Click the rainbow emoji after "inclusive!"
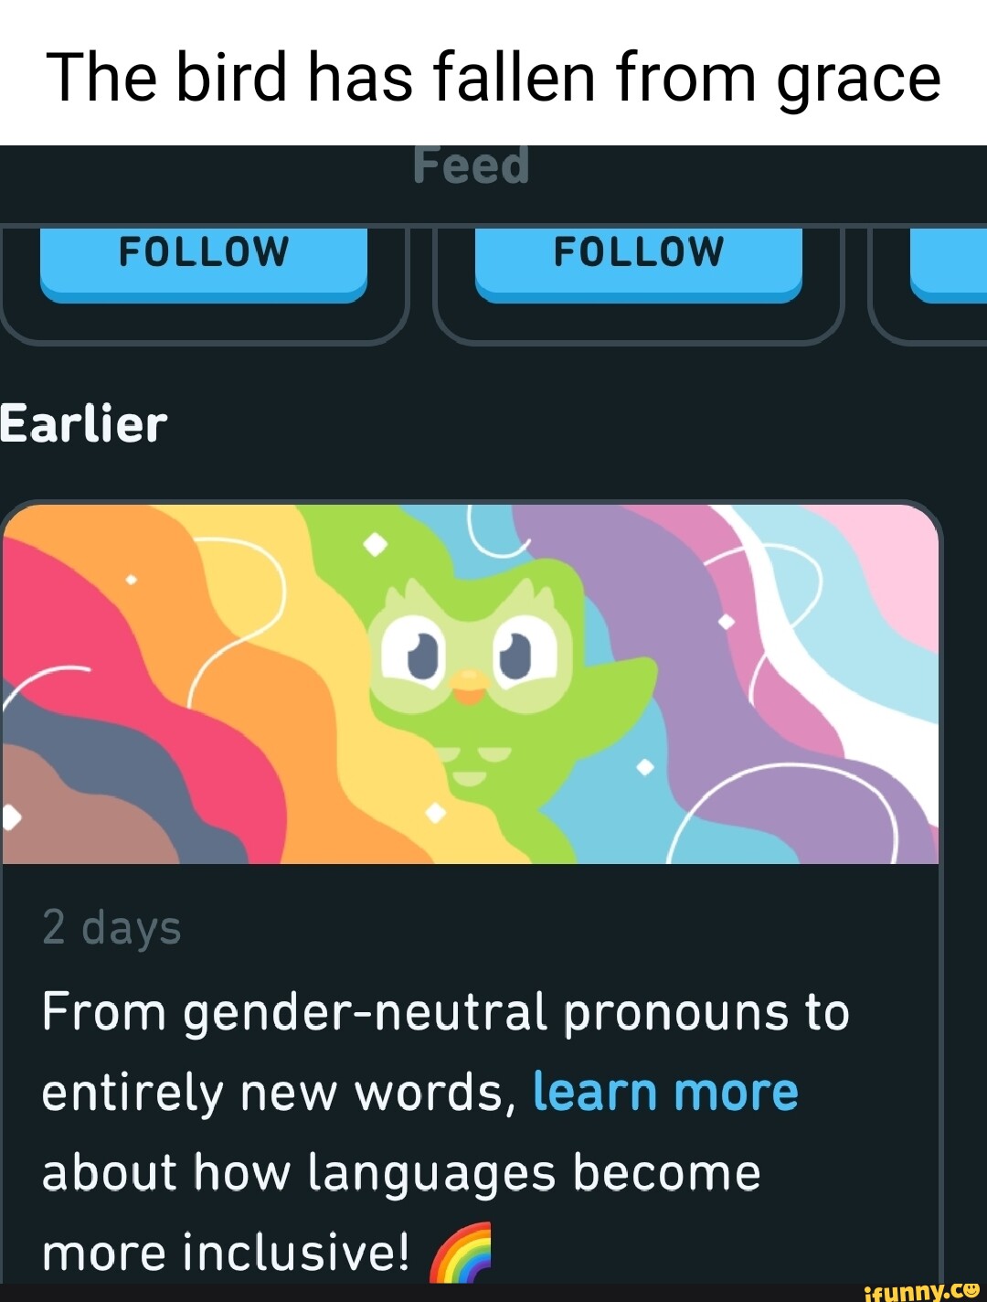Viewport: 987px width, 1302px height. (461, 1254)
